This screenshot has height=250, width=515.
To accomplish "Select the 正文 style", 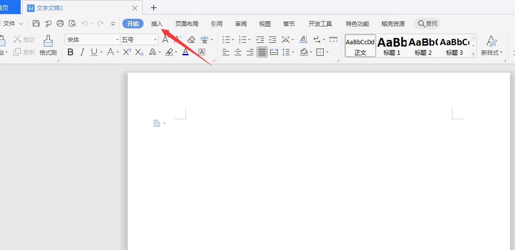I will click(360, 46).
